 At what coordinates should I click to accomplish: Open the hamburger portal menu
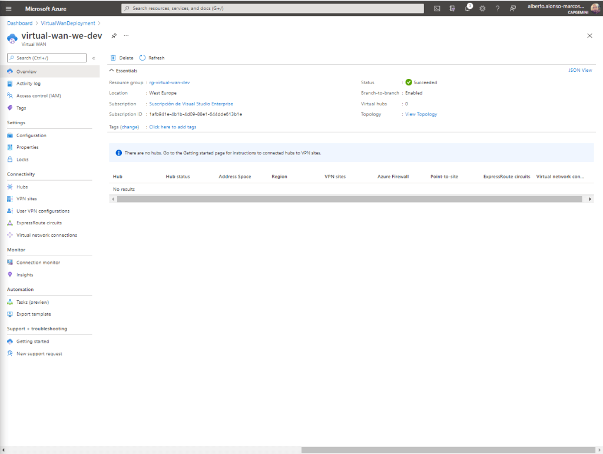(8, 8)
